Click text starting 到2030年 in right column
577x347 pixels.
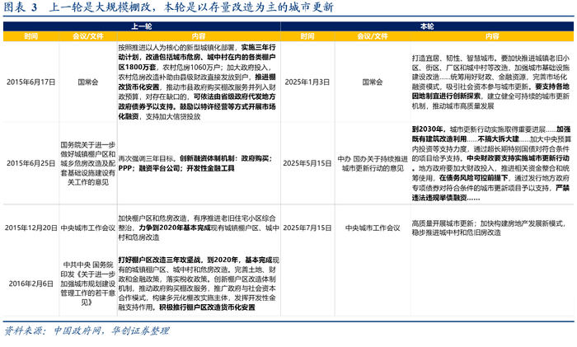click(x=491, y=163)
